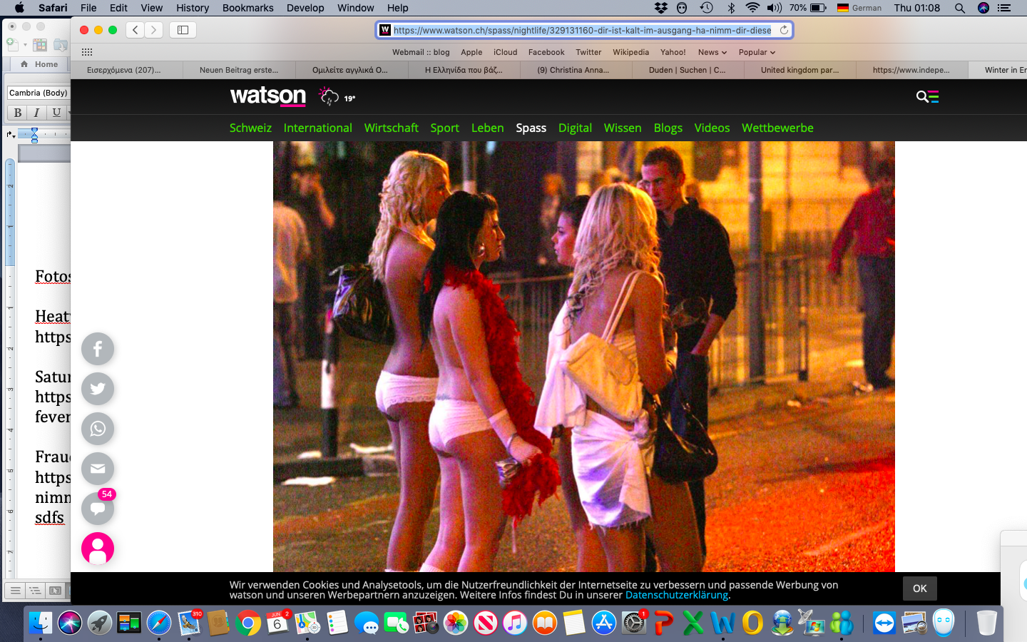Open Home ribbon tab in Word window
The image size is (1027, 642).
coord(40,64)
